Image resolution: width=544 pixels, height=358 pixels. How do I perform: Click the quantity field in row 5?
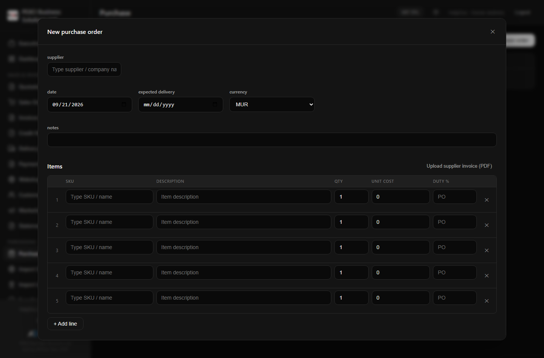pos(351,298)
